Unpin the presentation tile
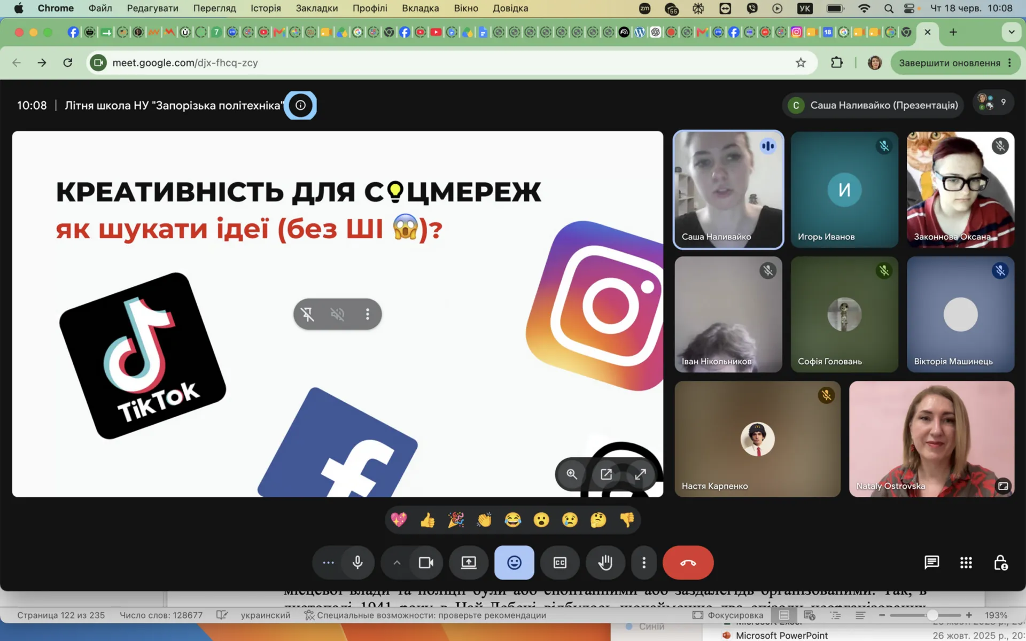The image size is (1026, 641). point(307,314)
